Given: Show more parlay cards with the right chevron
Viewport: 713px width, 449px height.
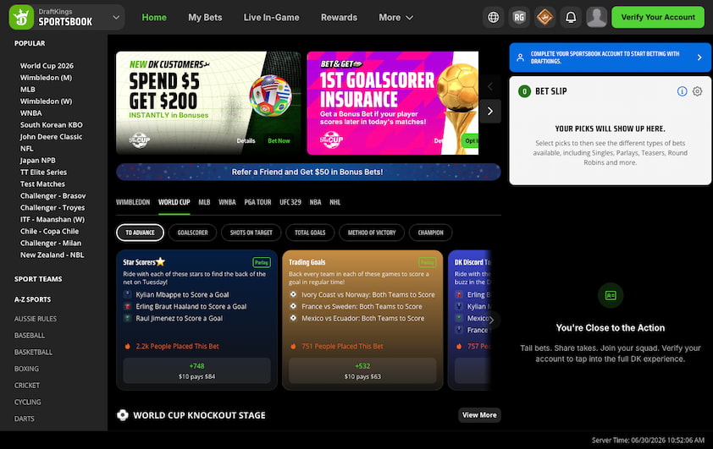Looking at the screenshot, I should click(491, 320).
